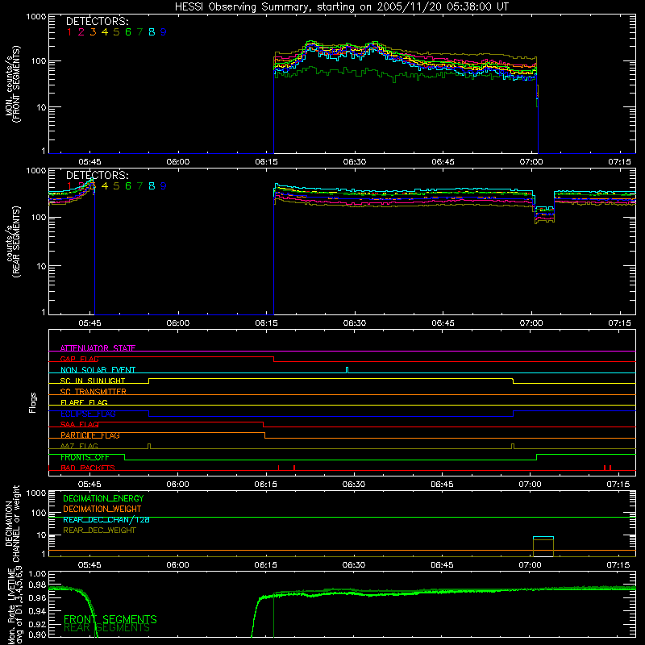Viewport: 645px width, 645px height.
Task: Click the NON_SOLAR_EVENT spike near 06:29
Action: (347, 370)
